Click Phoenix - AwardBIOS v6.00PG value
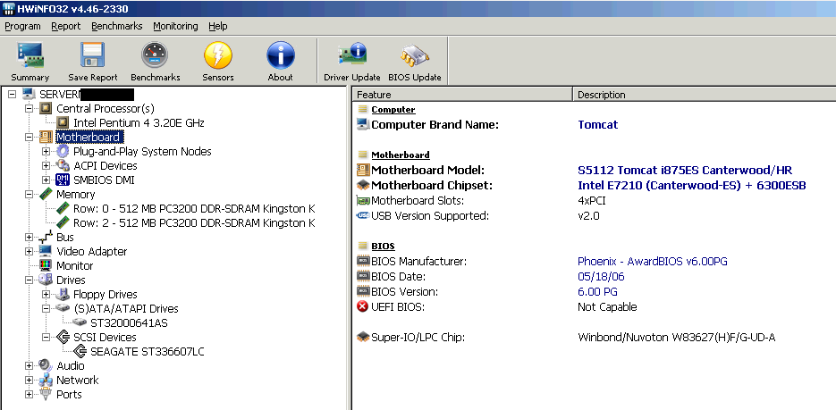 point(653,262)
